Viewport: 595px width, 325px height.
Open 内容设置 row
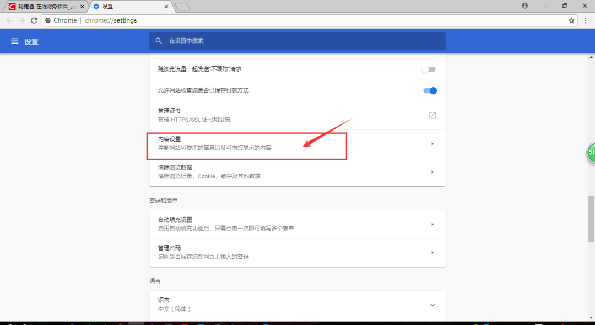coord(297,144)
